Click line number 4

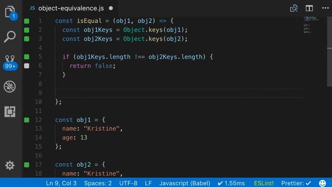click(x=40, y=48)
